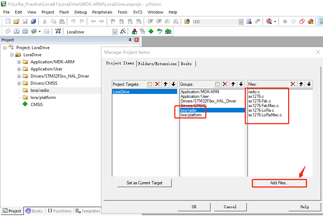Open the Peripherals menu
The image size is (323, 216).
coord(102,12)
